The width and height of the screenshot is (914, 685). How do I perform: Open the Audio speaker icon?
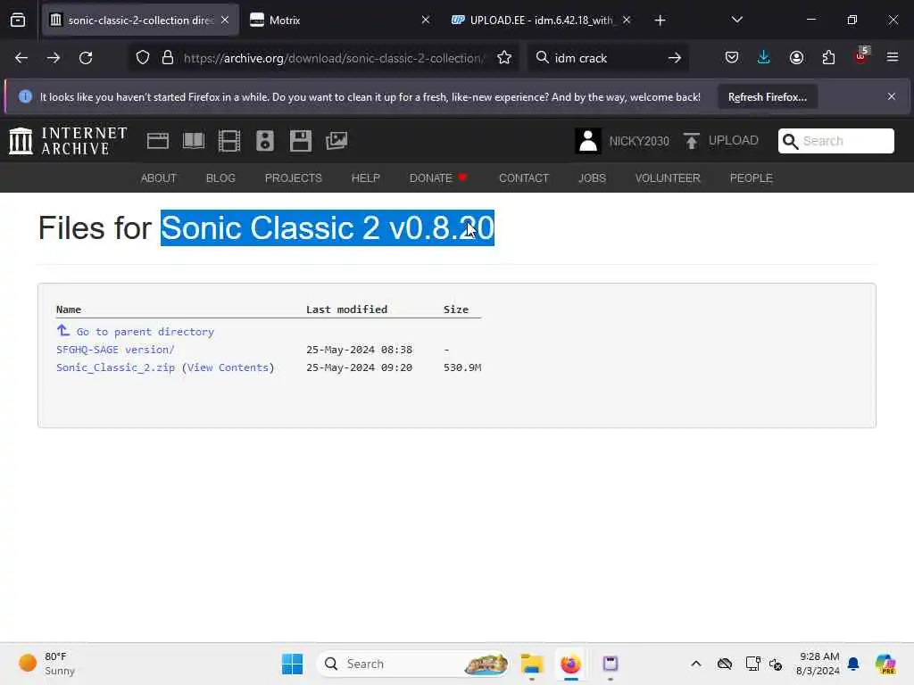pos(264,141)
